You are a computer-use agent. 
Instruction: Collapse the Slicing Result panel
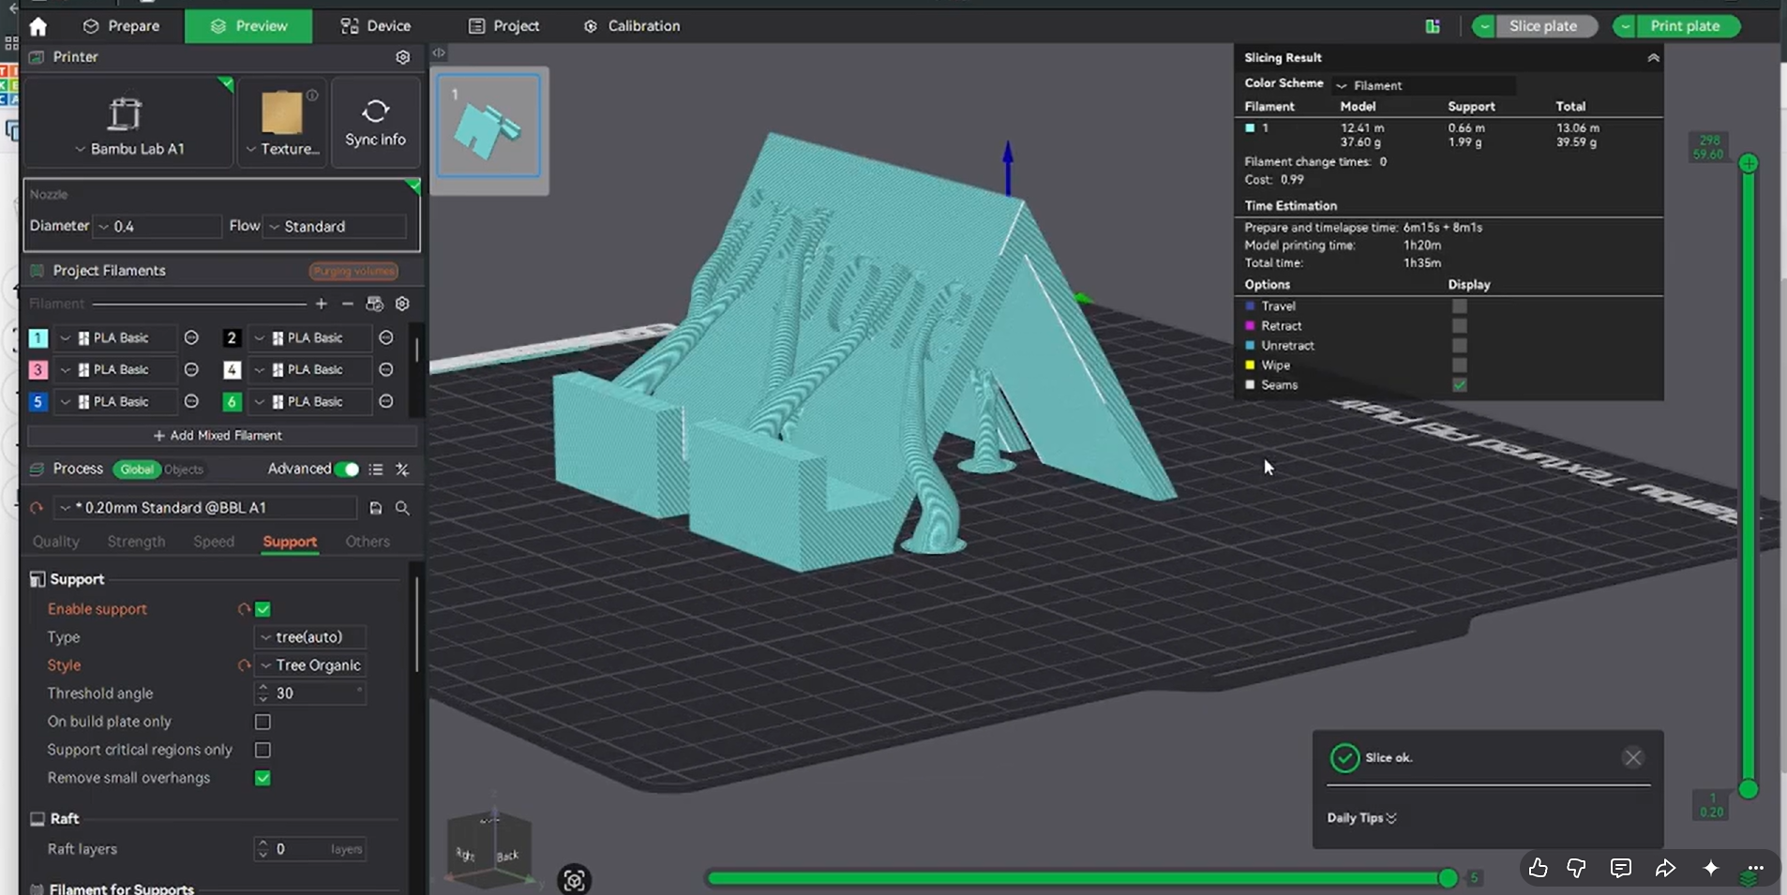pyautogui.click(x=1653, y=58)
